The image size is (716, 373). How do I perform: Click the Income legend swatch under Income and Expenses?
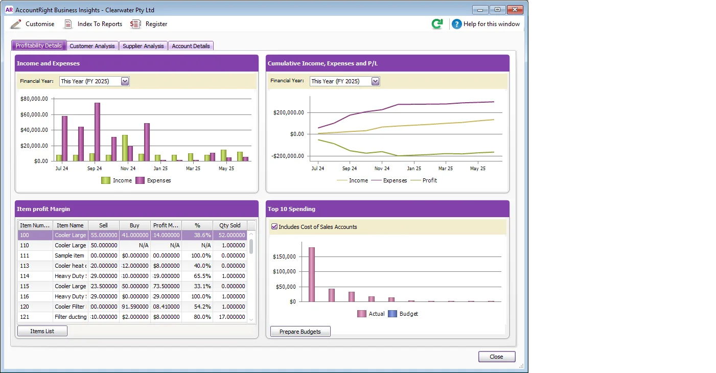(106, 180)
